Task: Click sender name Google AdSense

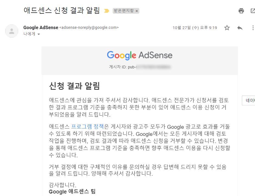Action: click(41, 27)
